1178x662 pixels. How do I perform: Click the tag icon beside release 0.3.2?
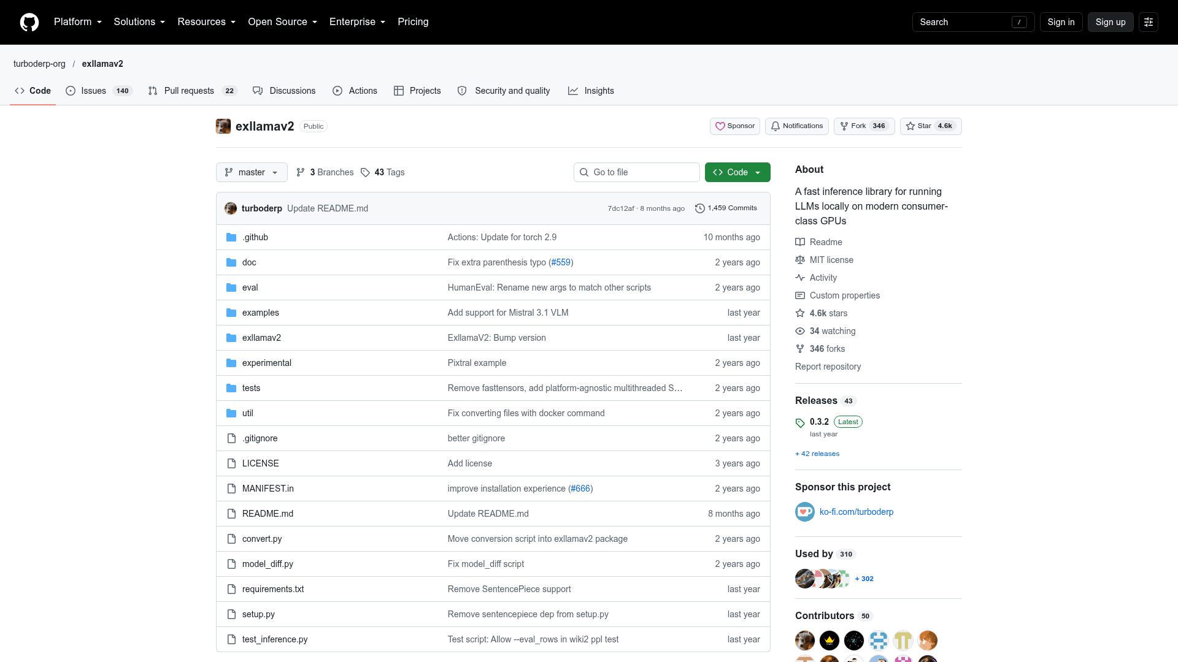tap(800, 423)
